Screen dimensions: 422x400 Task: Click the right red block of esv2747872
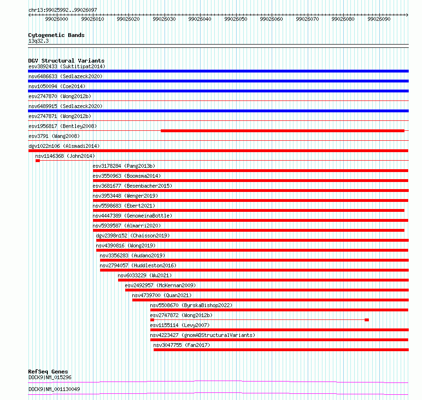coord(367,320)
